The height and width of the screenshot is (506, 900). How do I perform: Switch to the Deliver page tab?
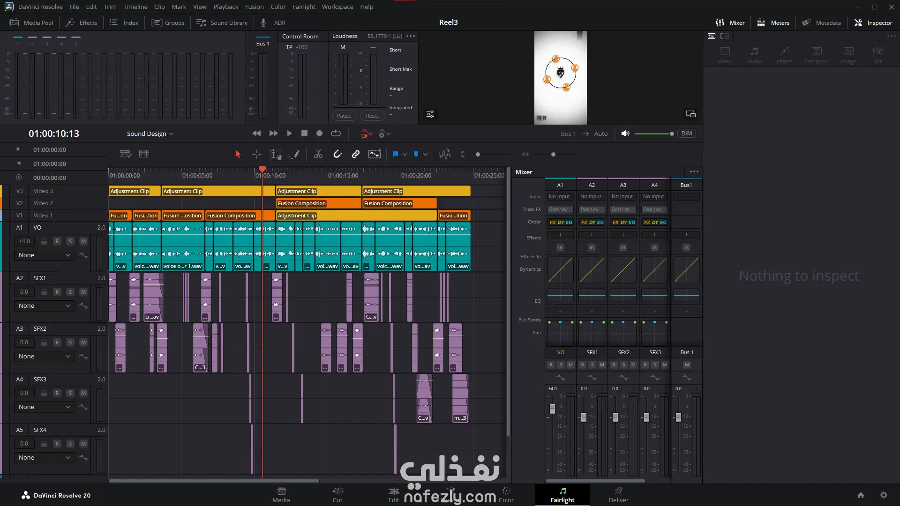pyautogui.click(x=618, y=495)
